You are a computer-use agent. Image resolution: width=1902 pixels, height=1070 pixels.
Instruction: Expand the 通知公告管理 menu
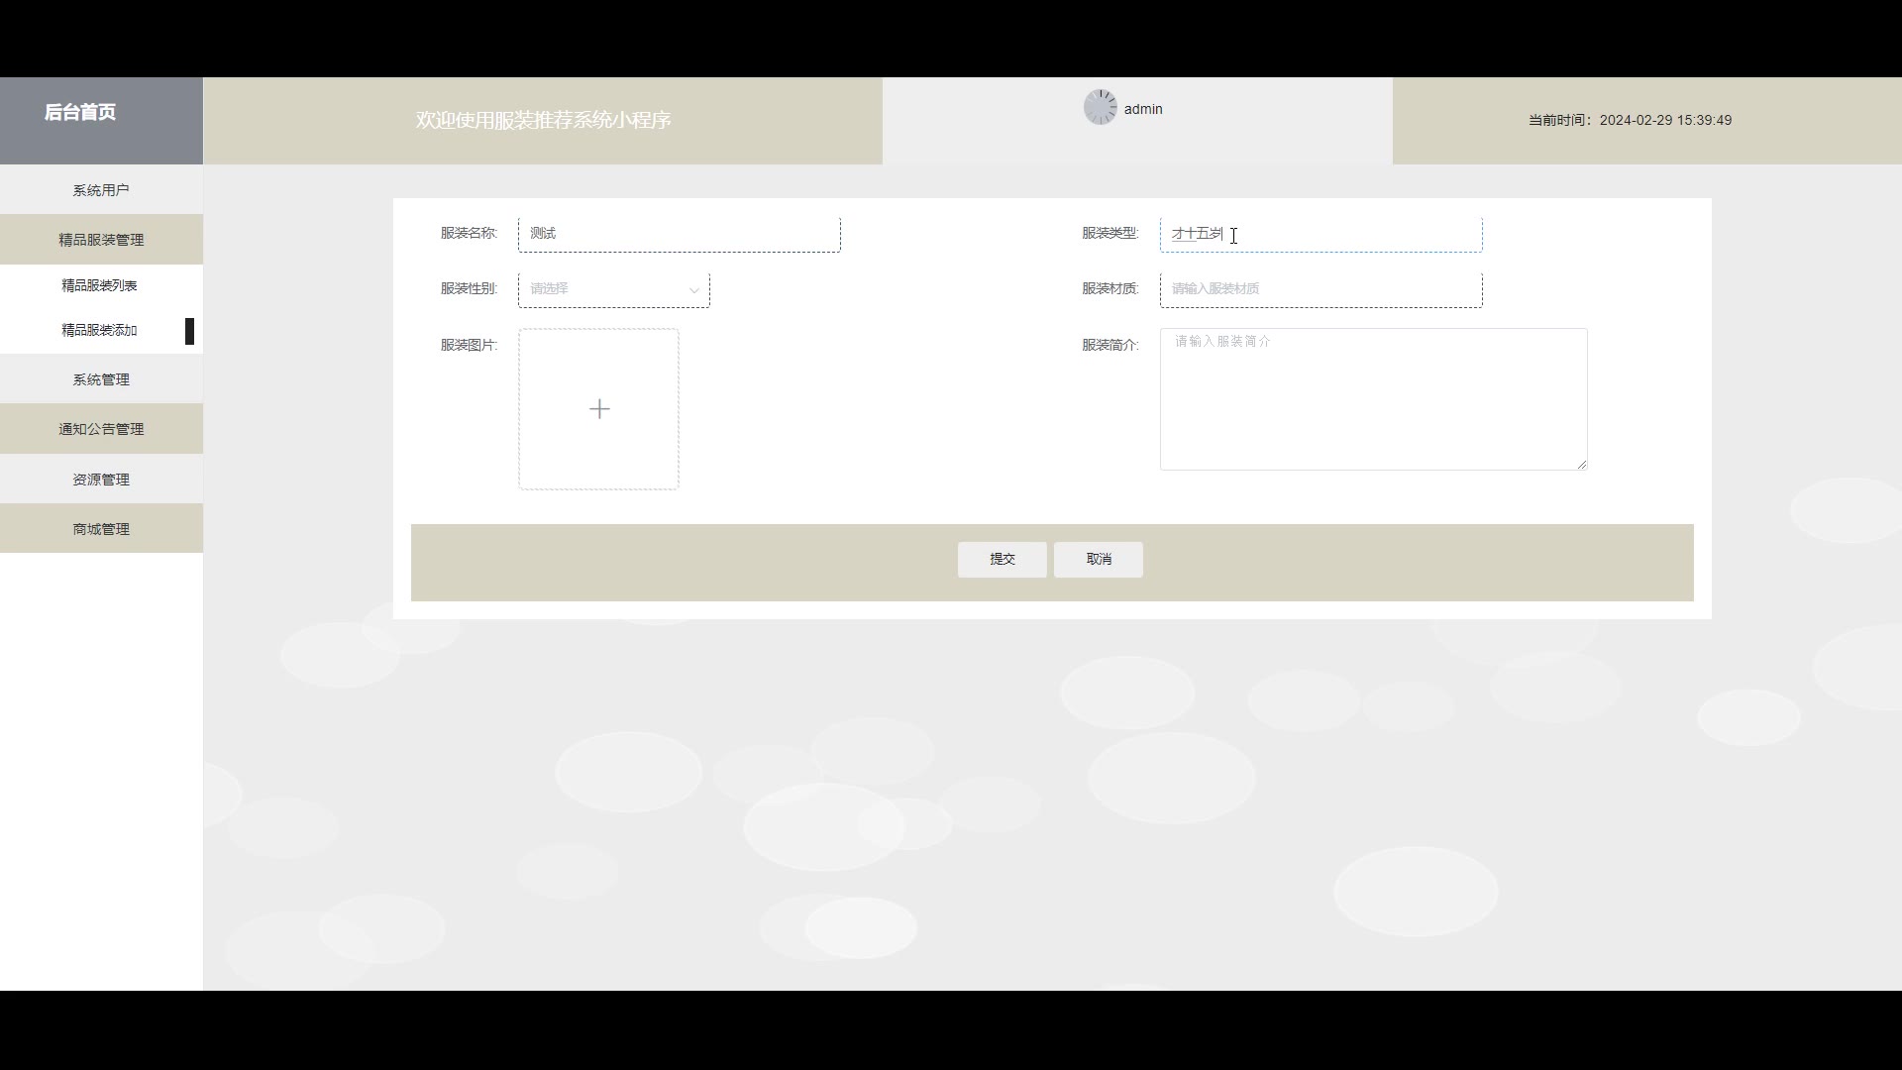click(101, 429)
